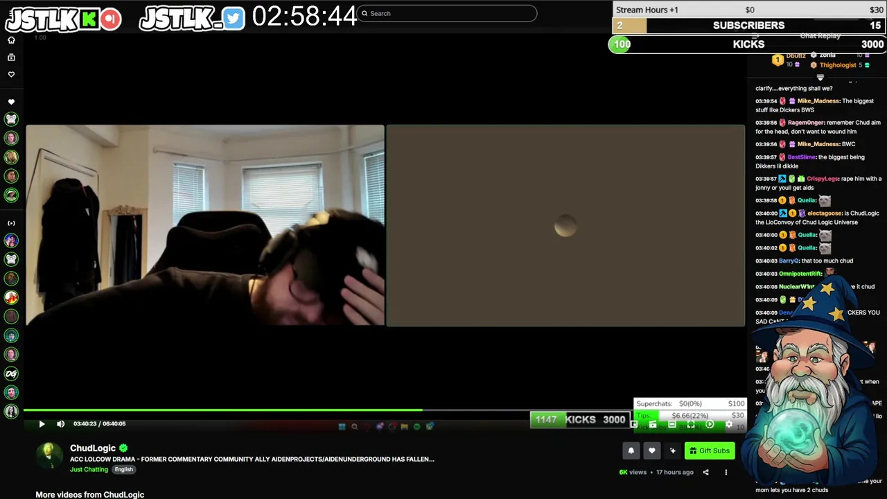Mute the video volume
This screenshot has width=887, height=499.
point(60,424)
